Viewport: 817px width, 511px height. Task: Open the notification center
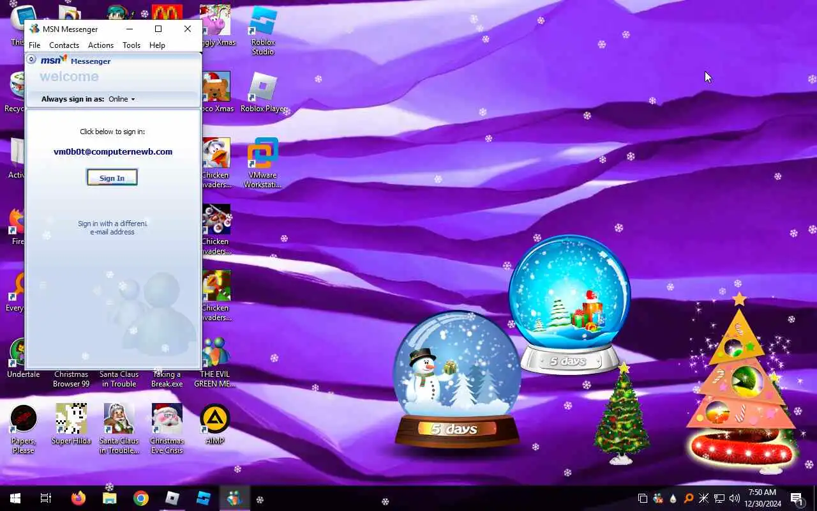797,498
